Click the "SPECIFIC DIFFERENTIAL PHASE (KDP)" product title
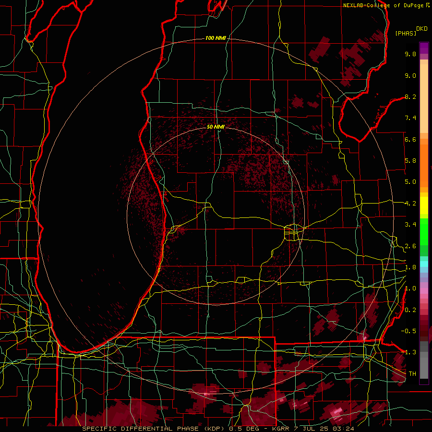Screen dimensions: 432x432 click(x=154, y=429)
